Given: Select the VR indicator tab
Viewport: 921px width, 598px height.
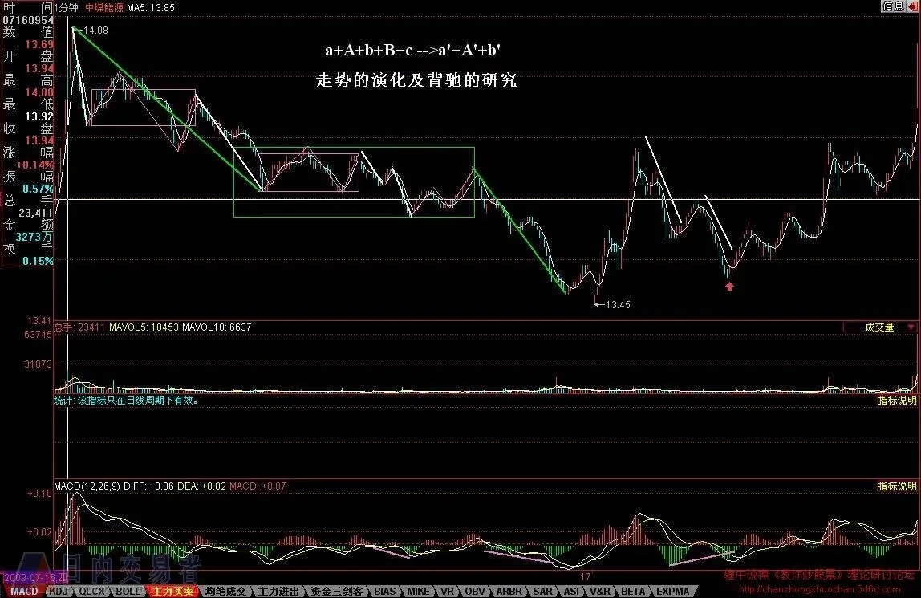Looking at the screenshot, I should [x=447, y=592].
